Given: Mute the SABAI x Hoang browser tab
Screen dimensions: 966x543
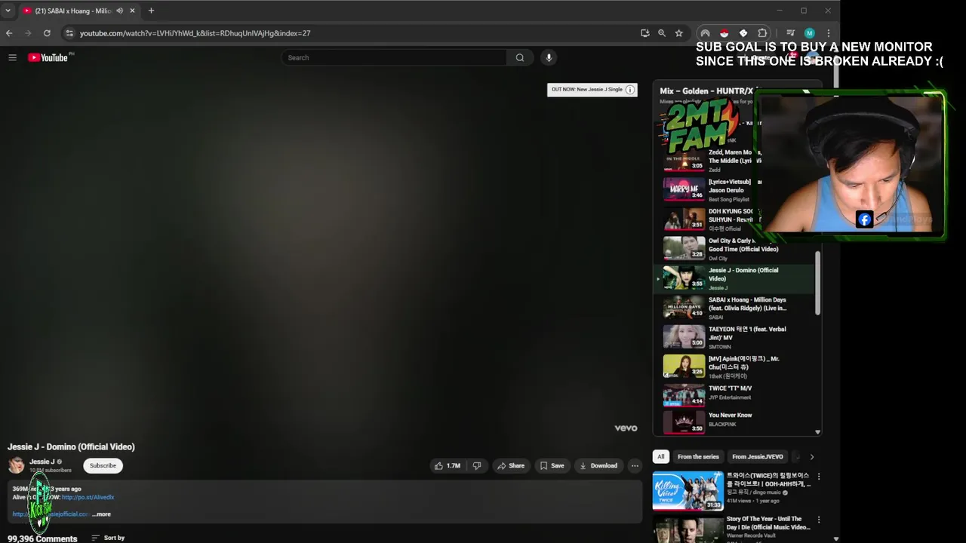Looking at the screenshot, I should [x=119, y=11].
